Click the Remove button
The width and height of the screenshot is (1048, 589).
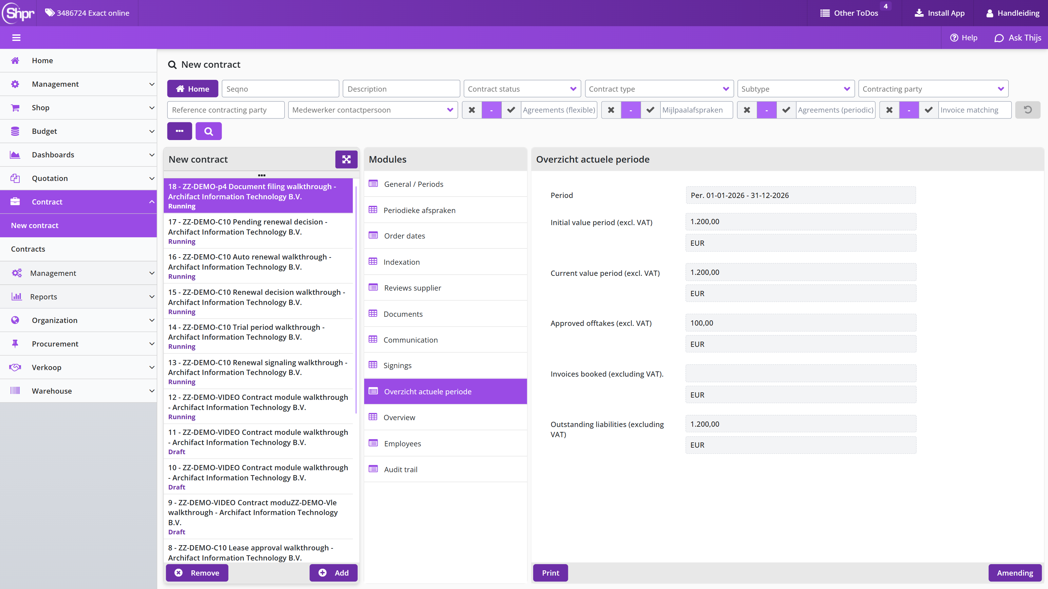click(x=197, y=573)
